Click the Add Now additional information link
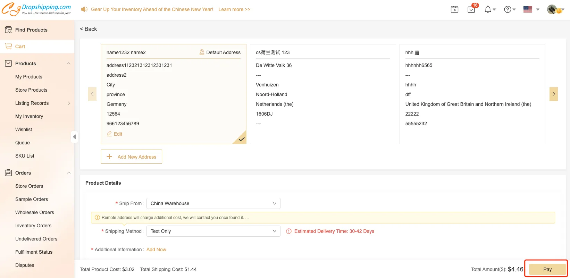This screenshot has width=570, height=278. 156,250
